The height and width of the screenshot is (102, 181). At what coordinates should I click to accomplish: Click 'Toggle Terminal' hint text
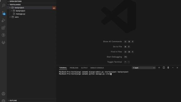[x=115, y=62]
